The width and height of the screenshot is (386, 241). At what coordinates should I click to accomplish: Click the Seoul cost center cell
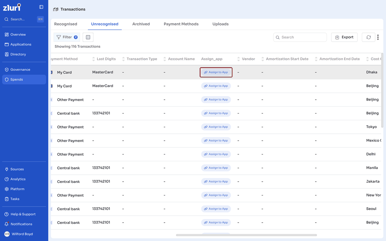(371, 209)
